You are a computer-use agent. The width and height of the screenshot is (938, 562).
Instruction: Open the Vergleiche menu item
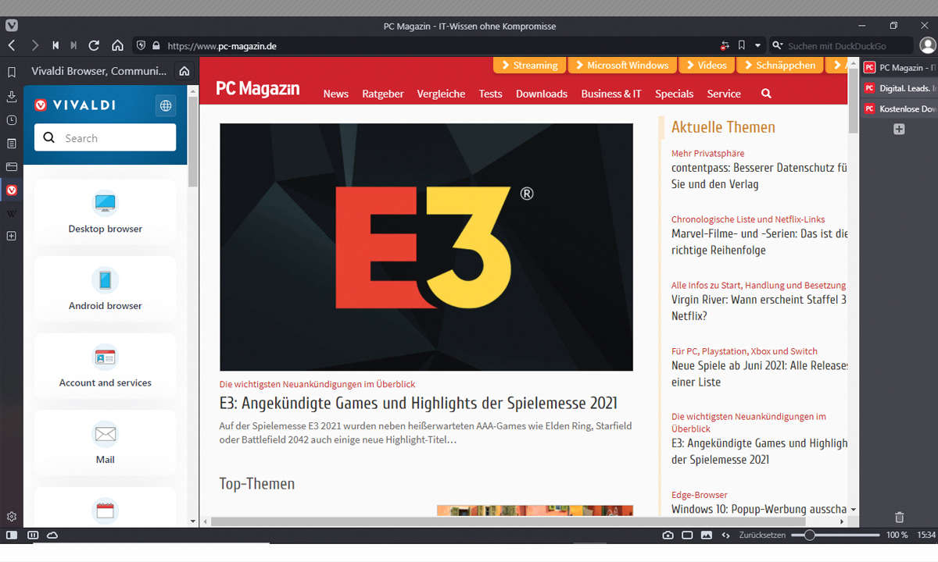tap(441, 94)
